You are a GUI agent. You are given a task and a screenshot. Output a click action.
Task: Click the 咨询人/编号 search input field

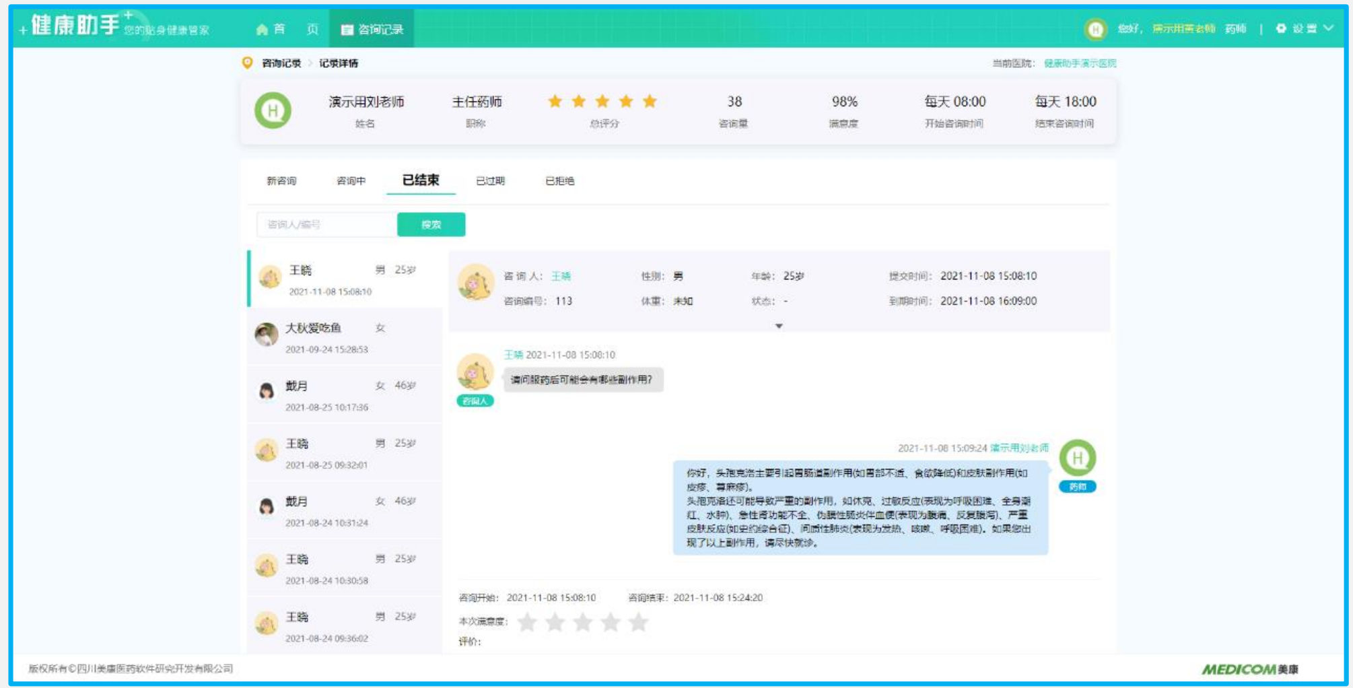point(326,225)
